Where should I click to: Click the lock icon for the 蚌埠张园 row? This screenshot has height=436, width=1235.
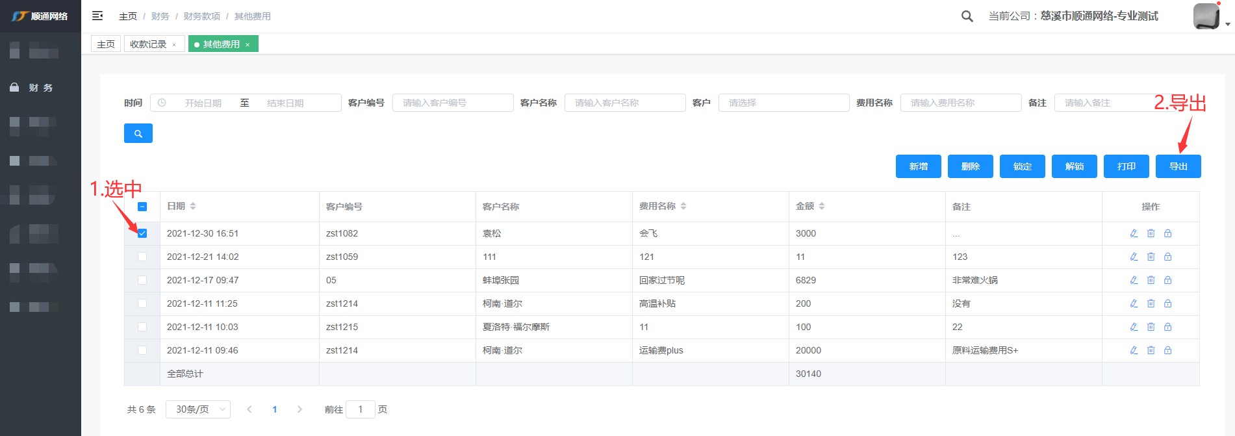pyautogui.click(x=1167, y=280)
